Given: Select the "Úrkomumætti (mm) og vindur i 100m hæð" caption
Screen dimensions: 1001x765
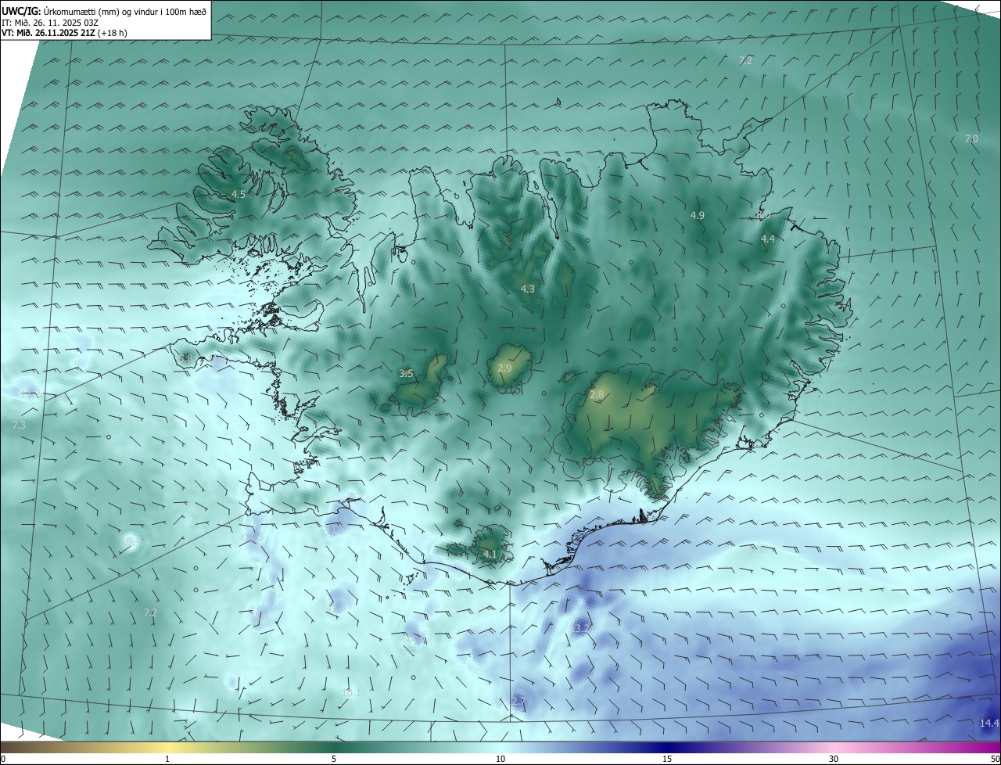Looking at the screenshot, I should click(x=125, y=10).
